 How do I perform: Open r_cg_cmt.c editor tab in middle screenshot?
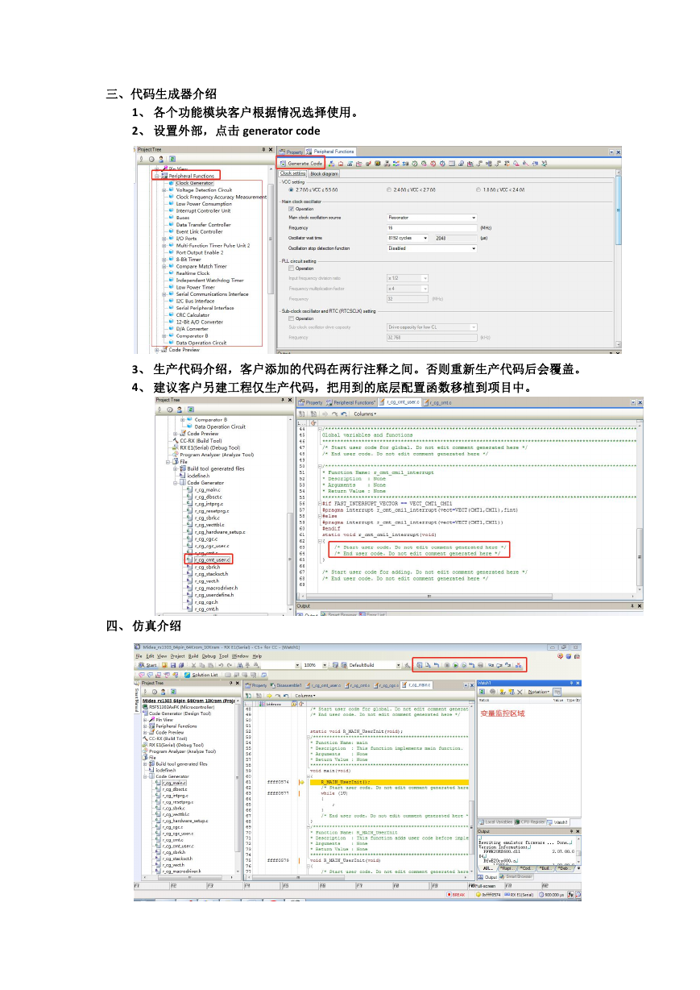click(438, 401)
